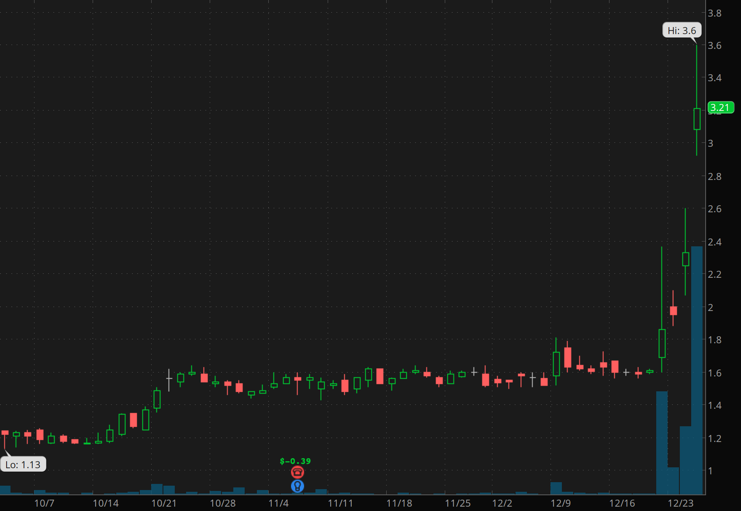Click the 3.6 price axis label
This screenshot has width=741, height=511.
715,45
